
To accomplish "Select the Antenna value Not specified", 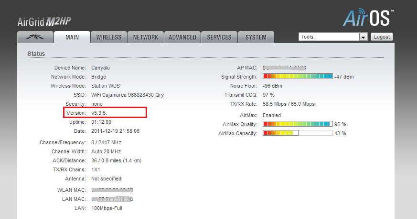I will 107,179.
